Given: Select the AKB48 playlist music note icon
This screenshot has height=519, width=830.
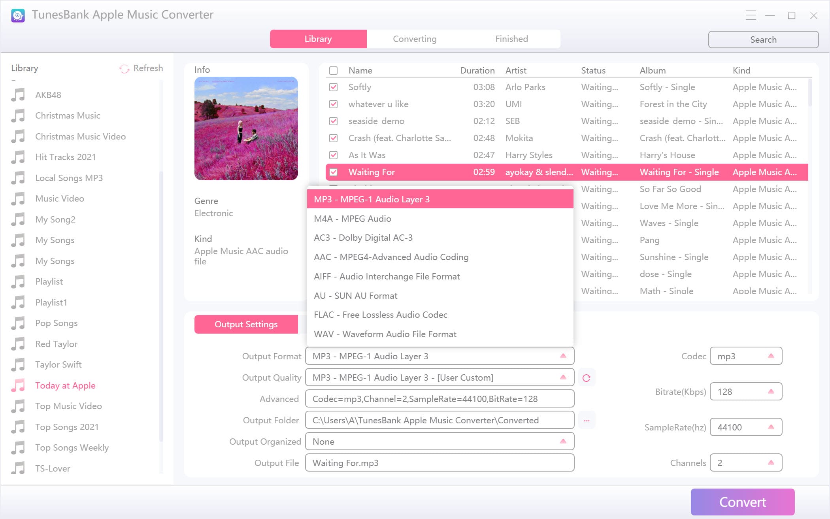Looking at the screenshot, I should coord(18,95).
